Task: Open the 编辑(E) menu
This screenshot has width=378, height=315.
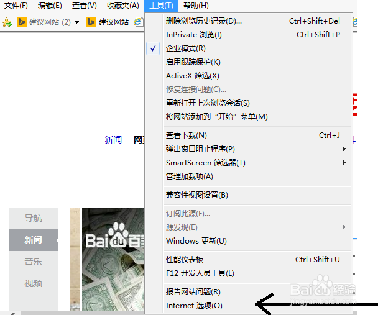Action: [x=50, y=6]
